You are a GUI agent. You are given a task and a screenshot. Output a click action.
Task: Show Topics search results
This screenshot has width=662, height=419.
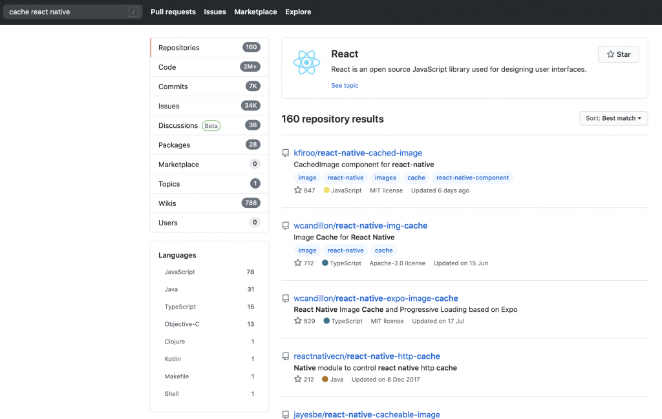point(209,183)
